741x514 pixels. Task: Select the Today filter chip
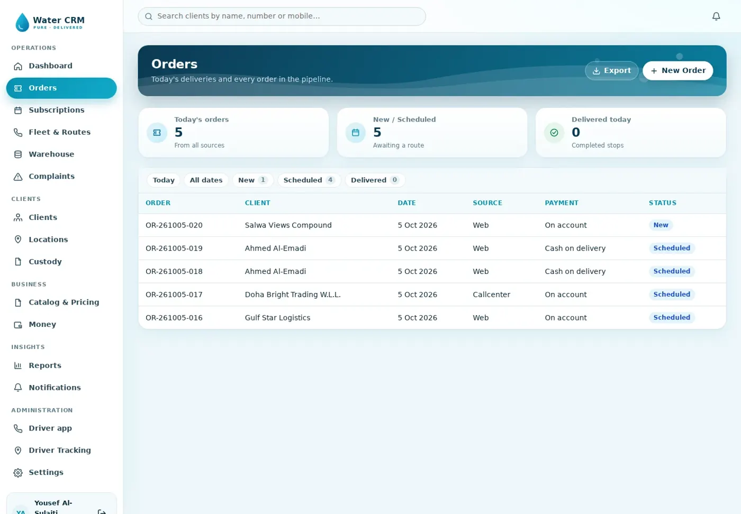(164, 180)
